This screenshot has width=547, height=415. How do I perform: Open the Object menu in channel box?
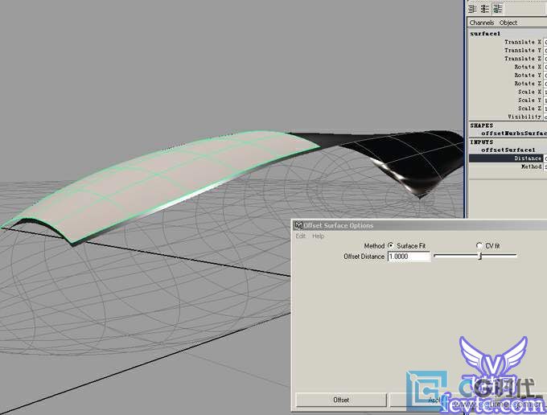508,23
